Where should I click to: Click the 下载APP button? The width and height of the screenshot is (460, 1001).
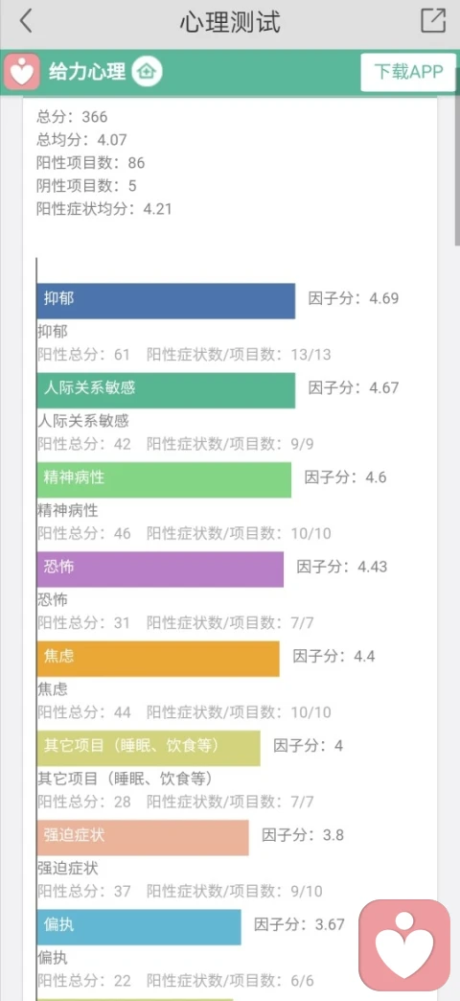pyautogui.click(x=408, y=72)
